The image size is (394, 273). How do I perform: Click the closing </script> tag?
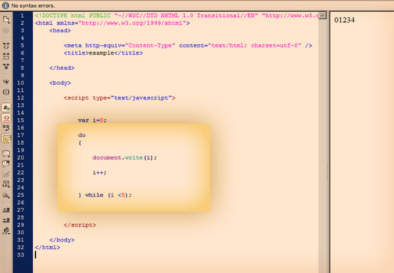(80, 225)
